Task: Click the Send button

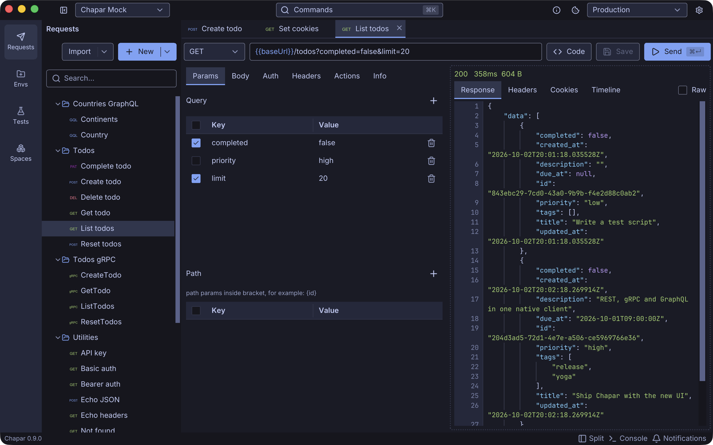Action: click(x=677, y=52)
